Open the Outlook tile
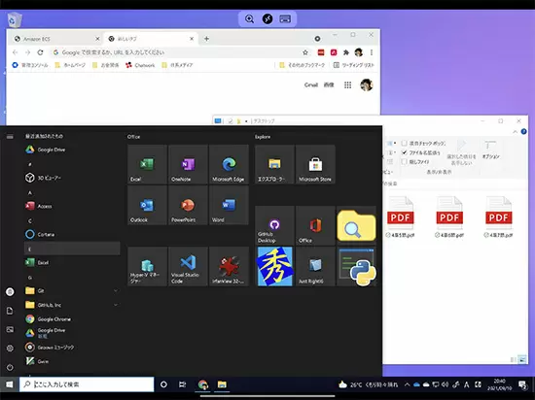This screenshot has height=400, width=535. (147, 205)
